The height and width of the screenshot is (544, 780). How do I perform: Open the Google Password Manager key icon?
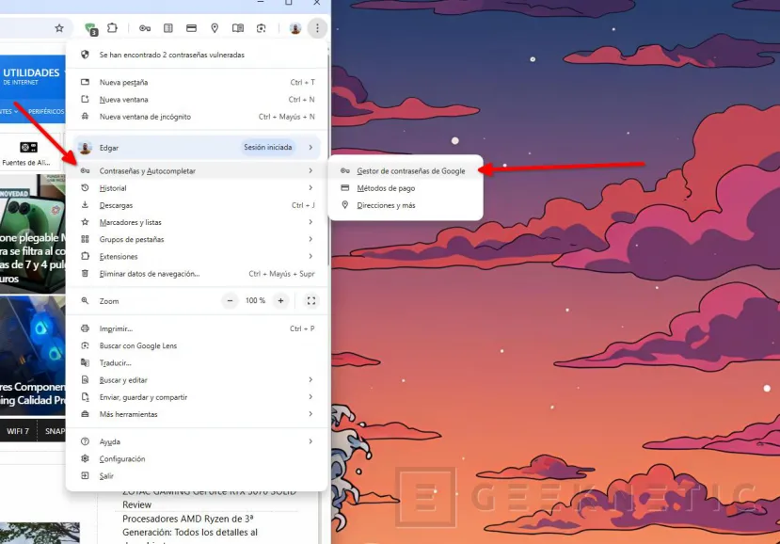tap(144, 27)
